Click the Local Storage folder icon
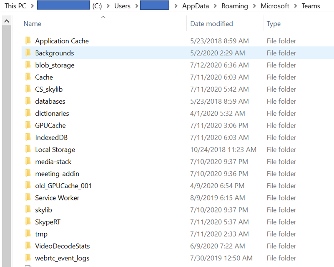 click(28, 149)
